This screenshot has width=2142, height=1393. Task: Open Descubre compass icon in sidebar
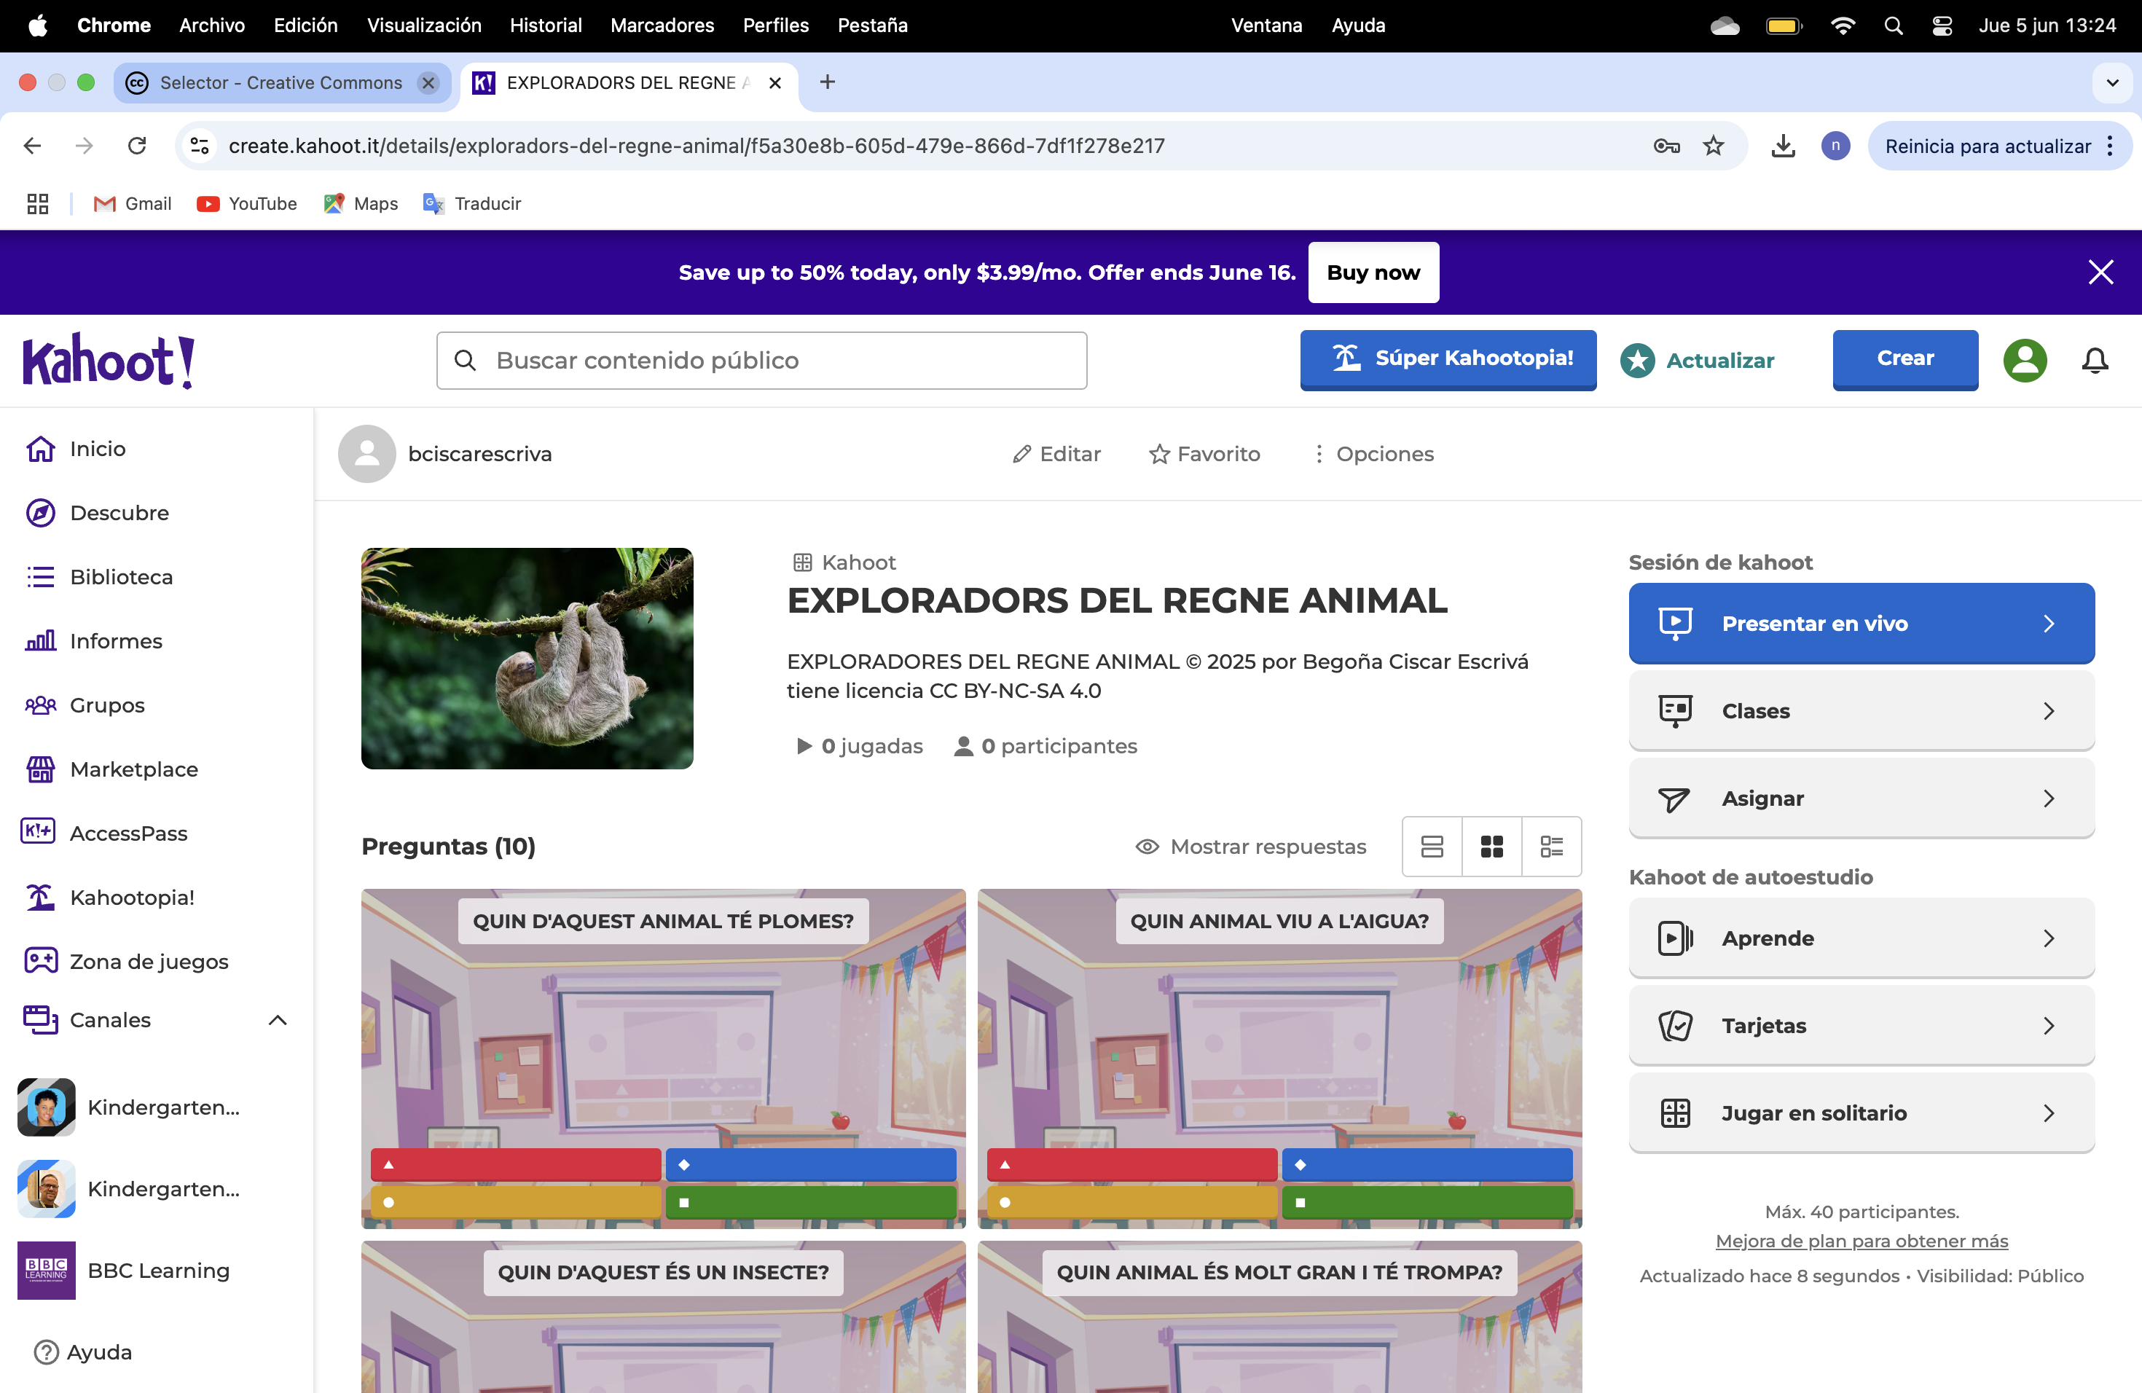click(x=41, y=513)
